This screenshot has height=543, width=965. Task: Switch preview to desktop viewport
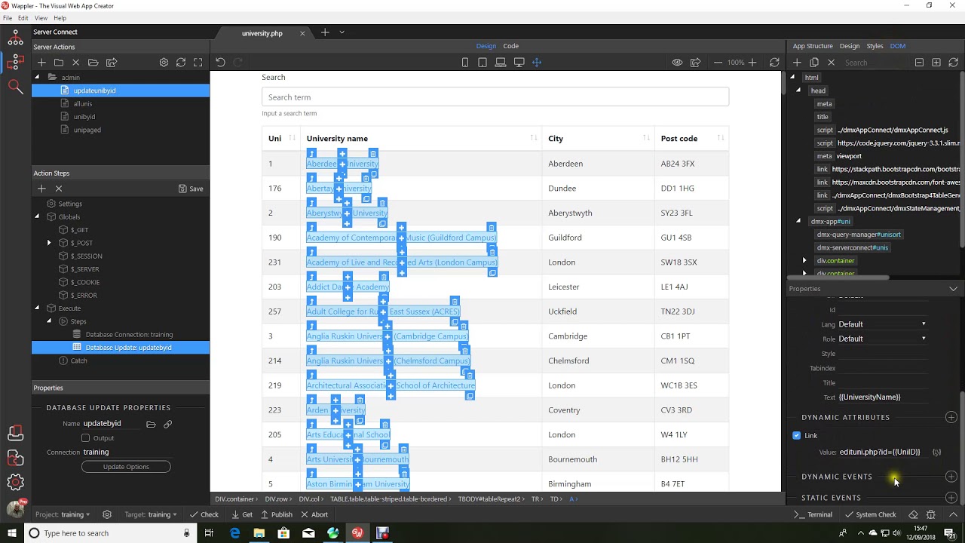pyautogui.click(x=519, y=63)
